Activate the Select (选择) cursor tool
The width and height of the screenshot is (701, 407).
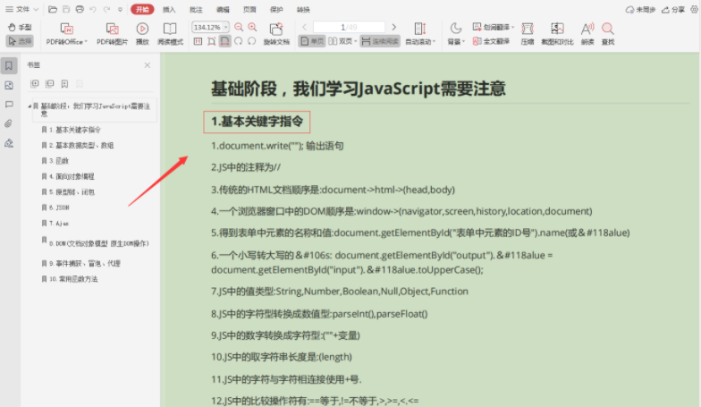[20, 41]
